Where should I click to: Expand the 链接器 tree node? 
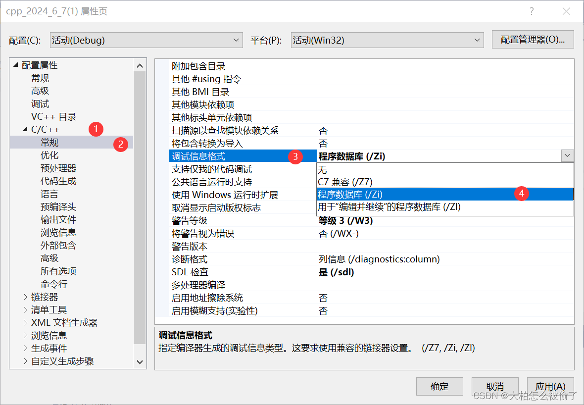25,297
